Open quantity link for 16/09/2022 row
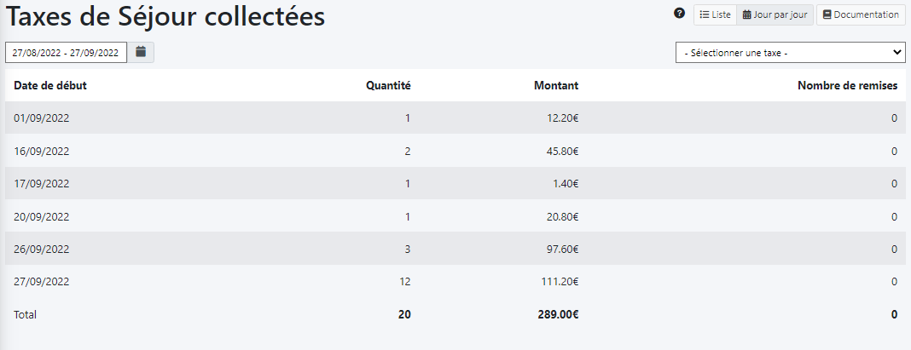 (x=408, y=151)
